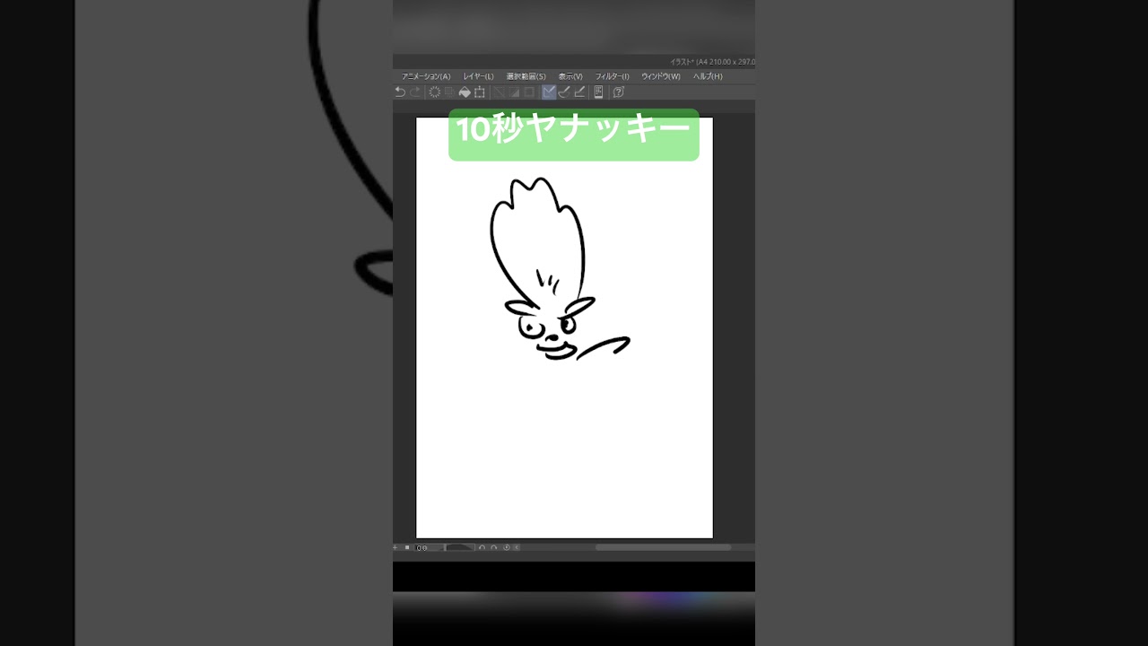
Task: Click the Redo icon in the command bar
Action: coord(415,92)
